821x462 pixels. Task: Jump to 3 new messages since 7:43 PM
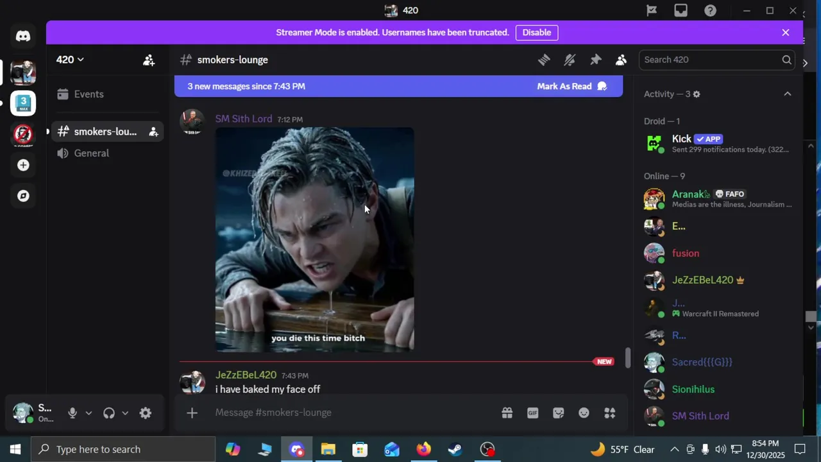coord(246,86)
